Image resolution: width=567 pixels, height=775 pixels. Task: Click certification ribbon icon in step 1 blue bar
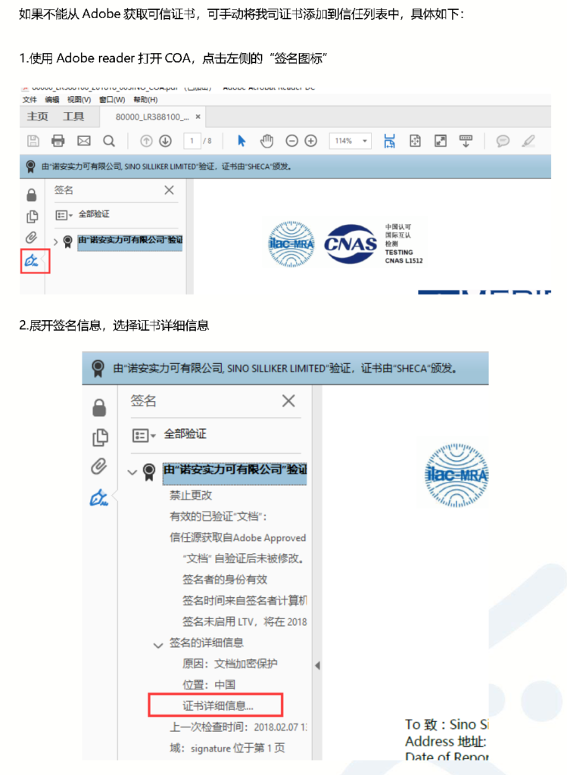click(30, 167)
